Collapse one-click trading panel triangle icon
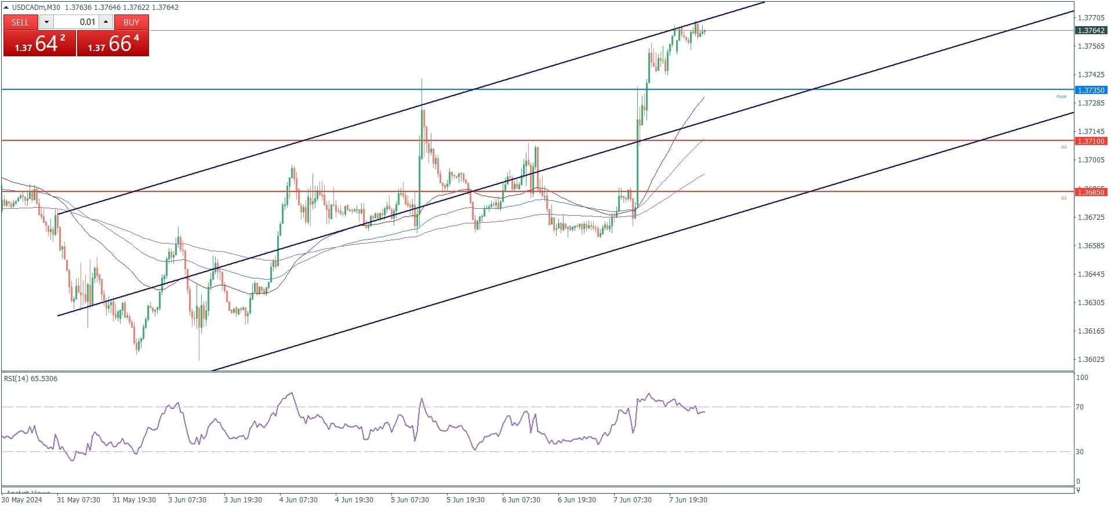Viewport: 1111px width, 507px height. point(6,8)
